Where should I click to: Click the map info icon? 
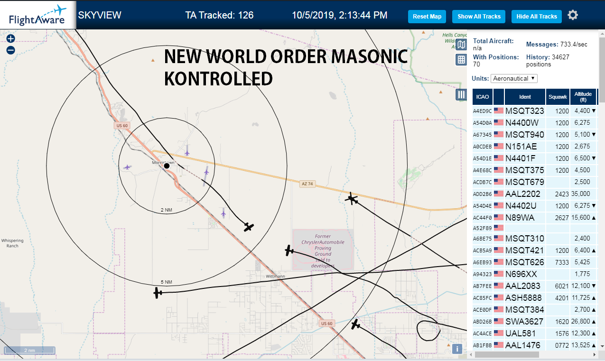(x=457, y=349)
